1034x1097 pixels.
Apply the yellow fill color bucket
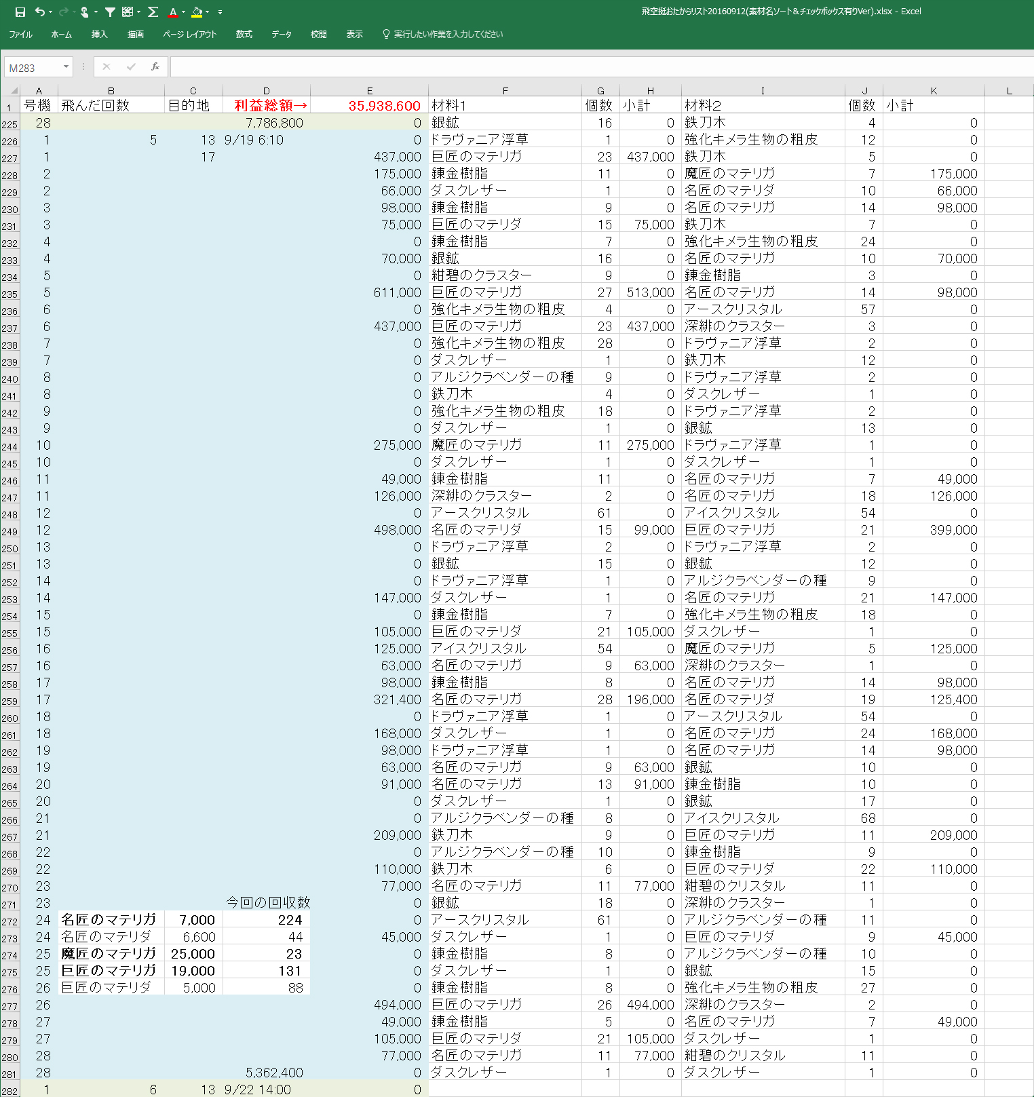click(x=196, y=12)
